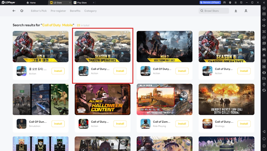Install Call Of Duty Mùa 7 app

[182, 71]
